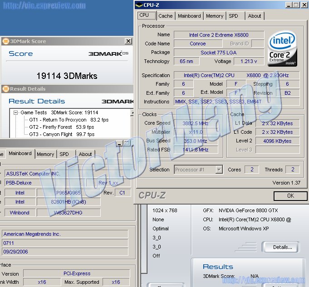Image resolution: width=309 pixels, height=287 pixels.
Task: Switch to the Cache tab
Action: (165, 16)
